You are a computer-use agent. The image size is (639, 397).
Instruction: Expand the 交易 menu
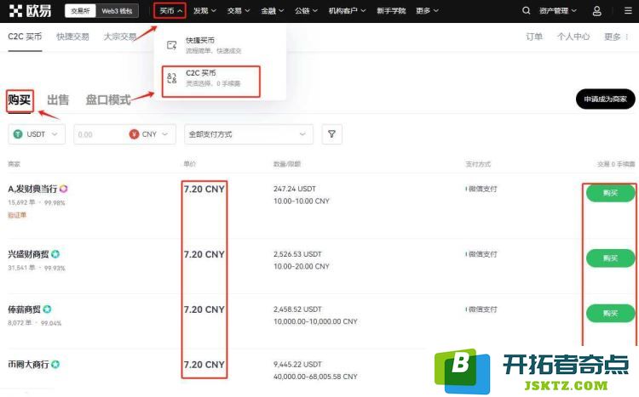click(239, 11)
